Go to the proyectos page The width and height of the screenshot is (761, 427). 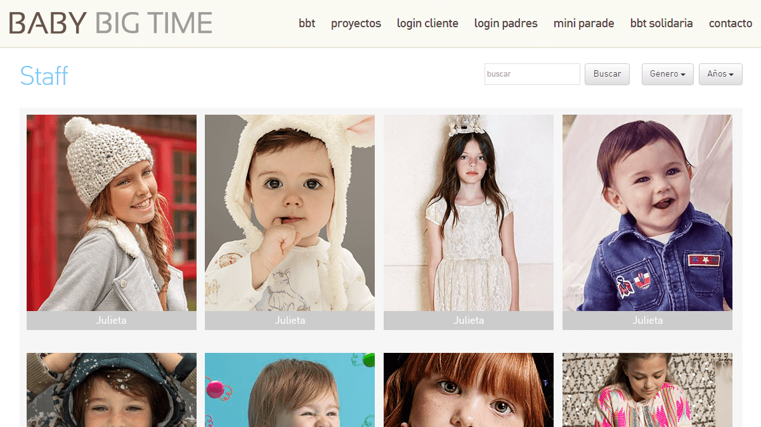click(x=356, y=23)
